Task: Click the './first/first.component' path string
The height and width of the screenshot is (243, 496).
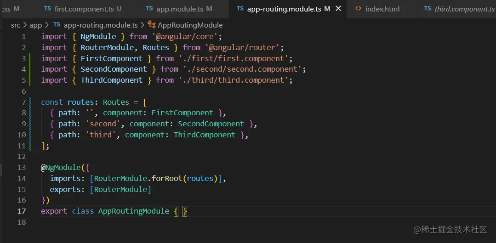Action: 234,58
